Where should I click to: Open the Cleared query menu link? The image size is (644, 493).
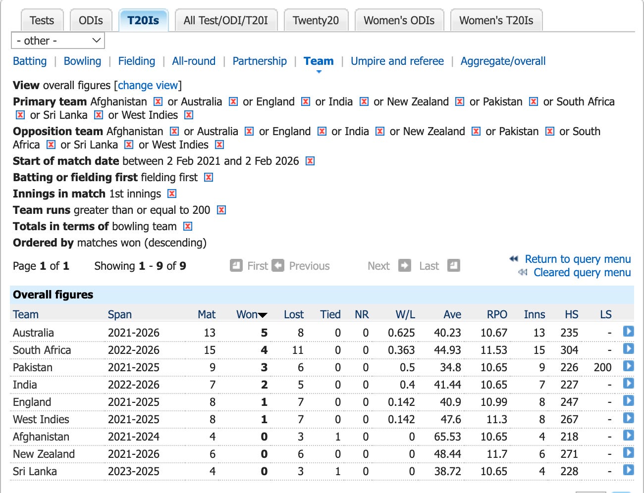tap(582, 272)
